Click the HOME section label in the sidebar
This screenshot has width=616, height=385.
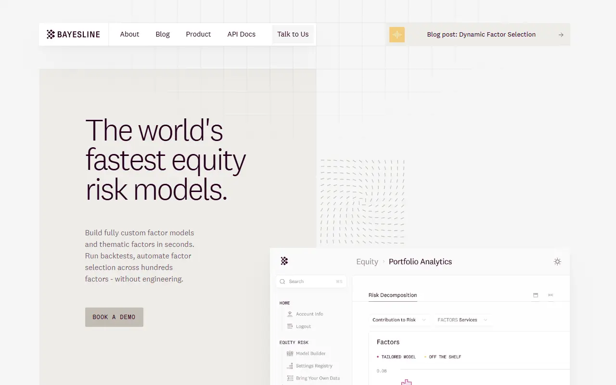coord(285,303)
